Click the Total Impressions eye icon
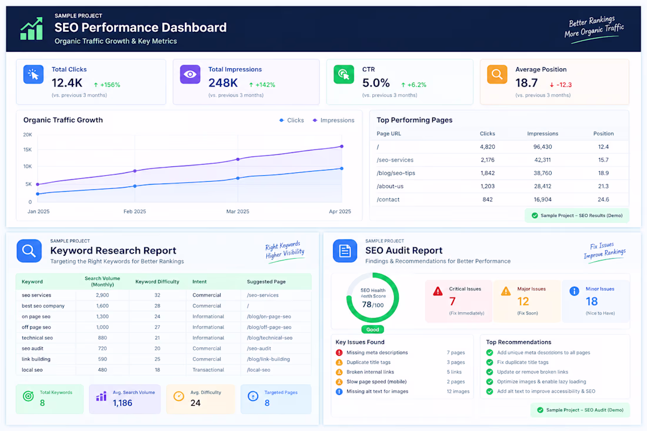 [x=190, y=74]
